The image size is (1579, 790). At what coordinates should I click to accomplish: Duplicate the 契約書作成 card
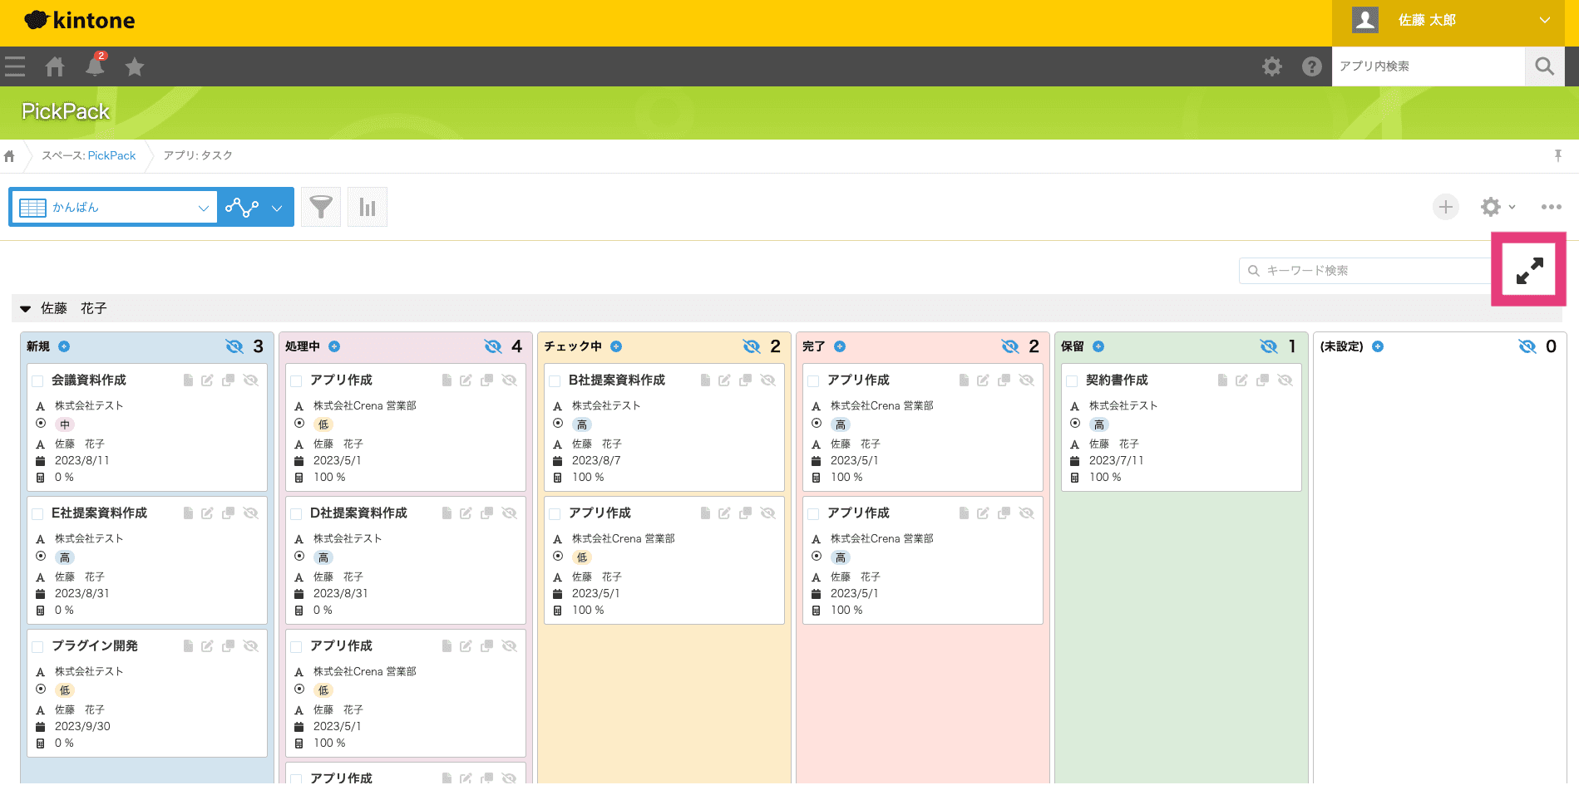click(x=1262, y=380)
